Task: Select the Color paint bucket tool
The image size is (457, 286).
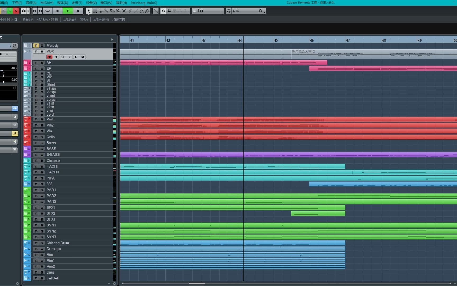Action: click(x=148, y=11)
